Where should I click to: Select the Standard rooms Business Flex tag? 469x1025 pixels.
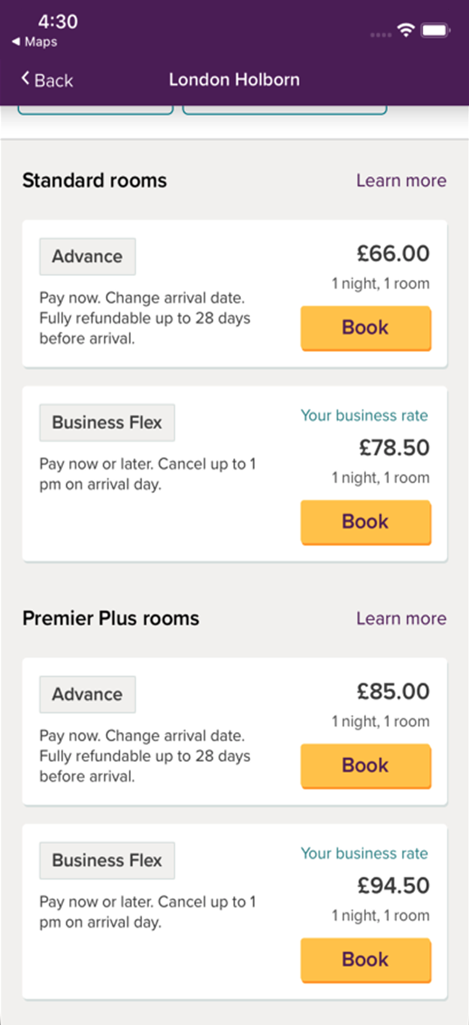(107, 422)
